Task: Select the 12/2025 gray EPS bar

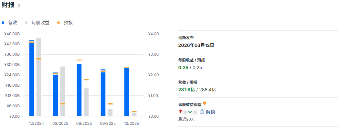Action: (134, 114)
